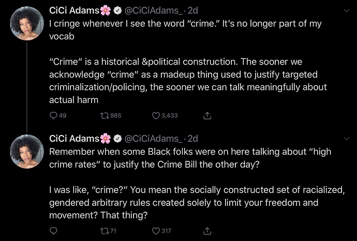The image size is (357, 241).
Task: Like the second tweet with 317 likes
Action: [x=161, y=231]
